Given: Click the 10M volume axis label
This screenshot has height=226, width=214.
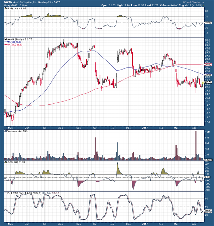Looking at the screenshot, I should click(207, 132).
